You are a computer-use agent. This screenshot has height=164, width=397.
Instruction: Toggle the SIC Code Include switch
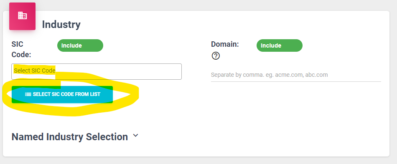pos(80,45)
